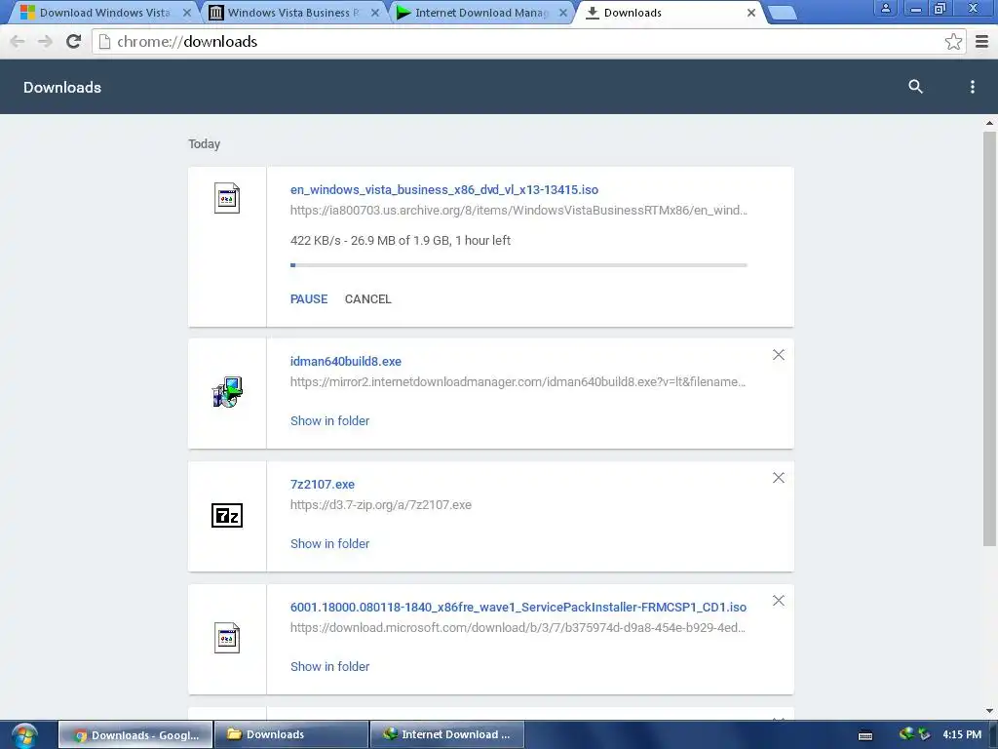
Task: Click the archive.org source URL
Action: [518, 211]
